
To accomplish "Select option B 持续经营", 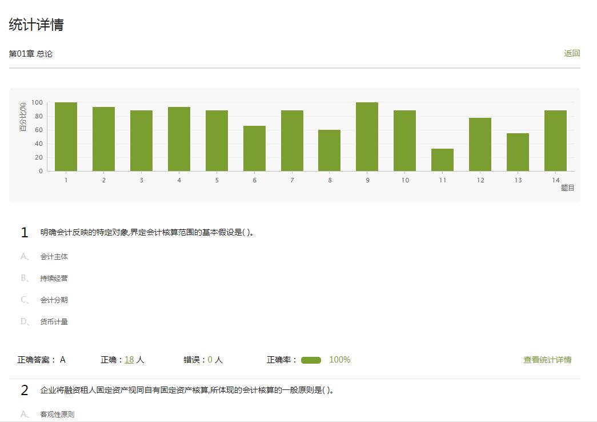I will (x=54, y=278).
